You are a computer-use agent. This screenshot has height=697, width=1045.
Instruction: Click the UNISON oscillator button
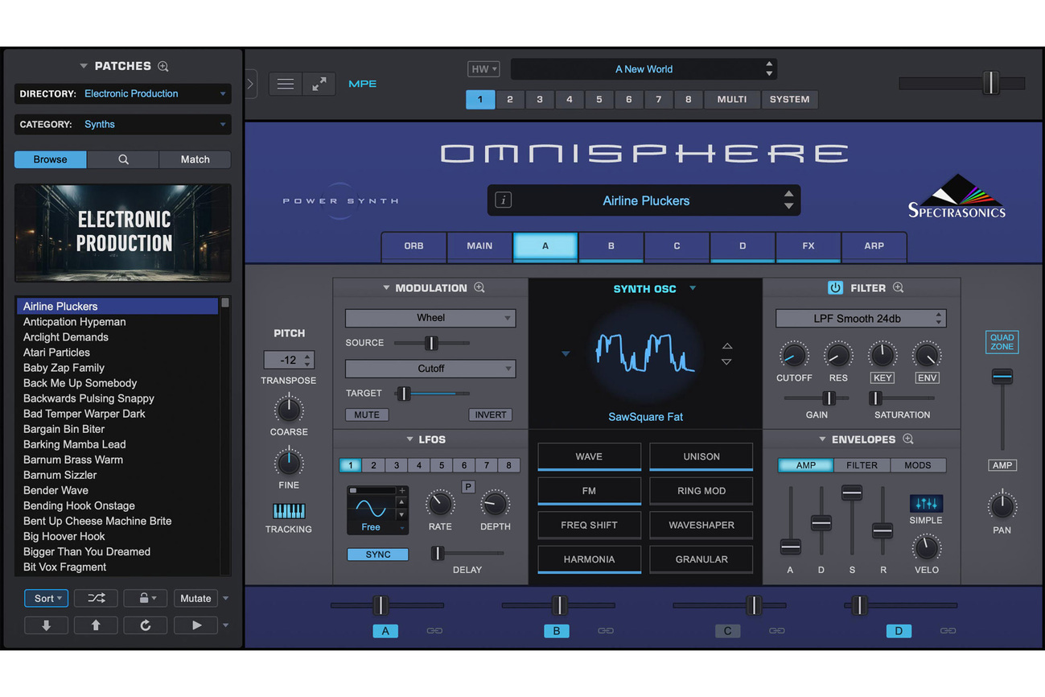click(x=701, y=456)
